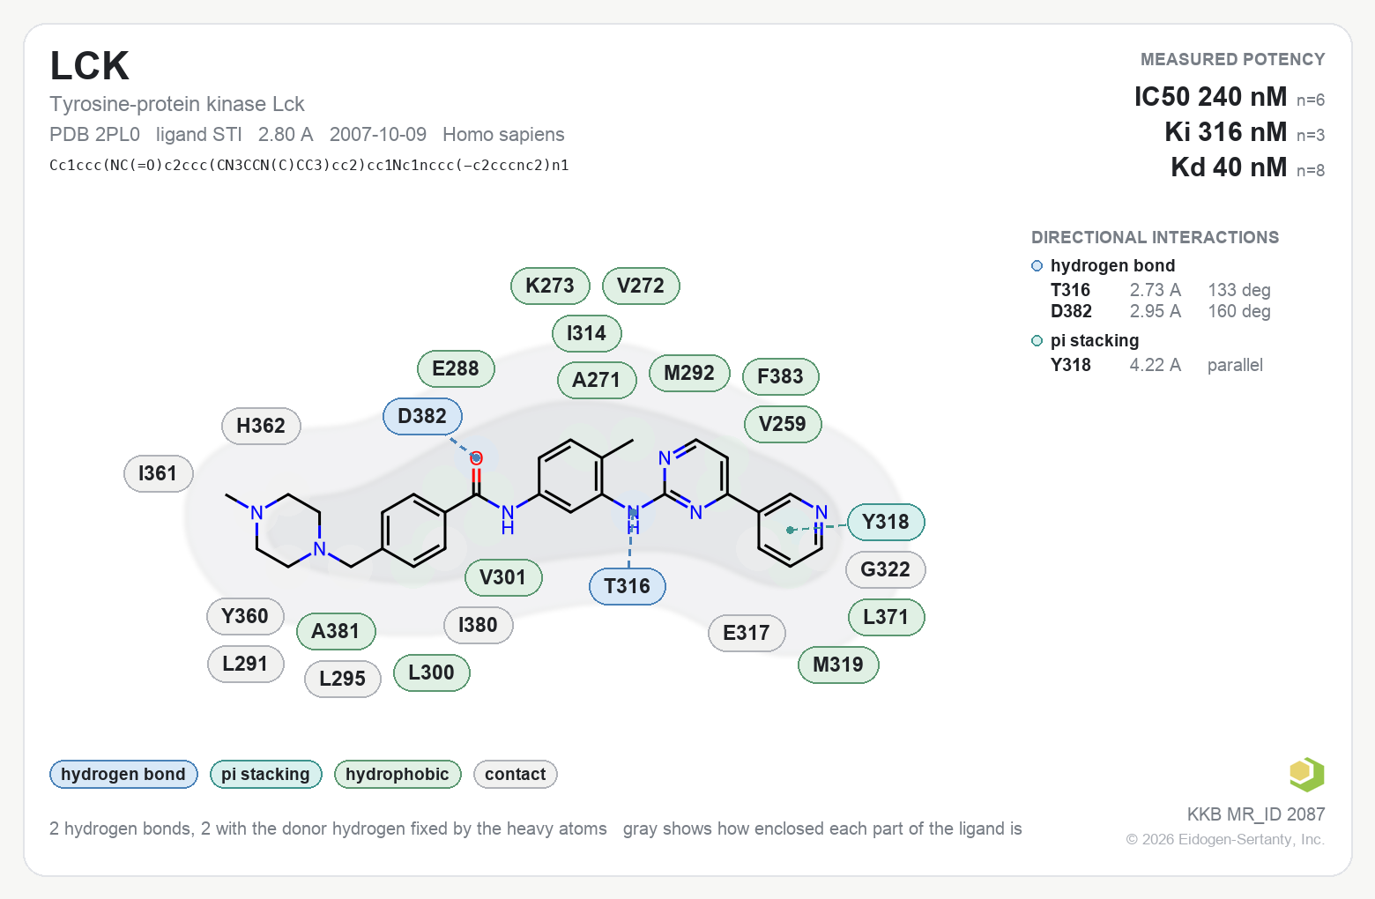
Task: Click the G322 contact residue
Action: tap(886, 569)
